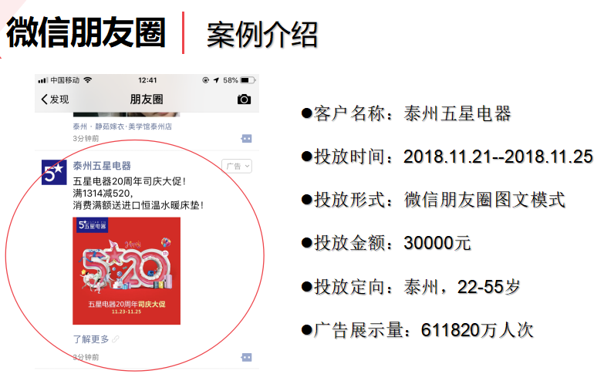604x374 pixels.
Task: Select the 案例介绍 subtitle text
Action: tap(262, 33)
